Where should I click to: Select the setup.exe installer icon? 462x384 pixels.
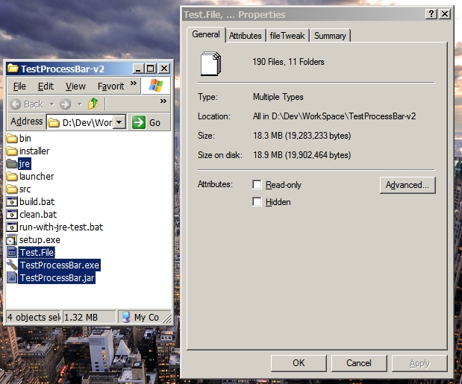coord(12,240)
